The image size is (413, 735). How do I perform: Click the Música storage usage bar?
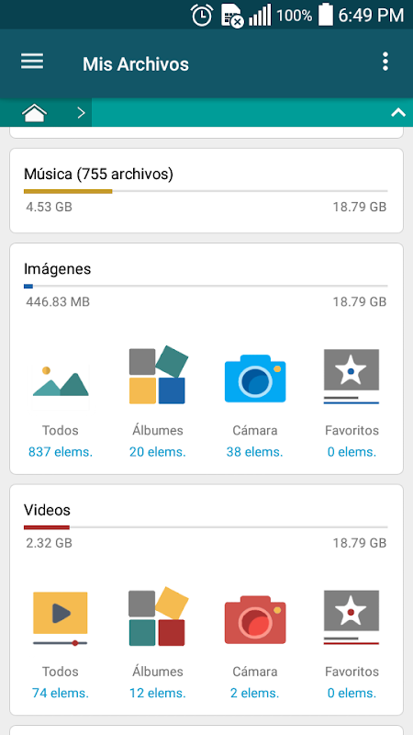(x=206, y=191)
